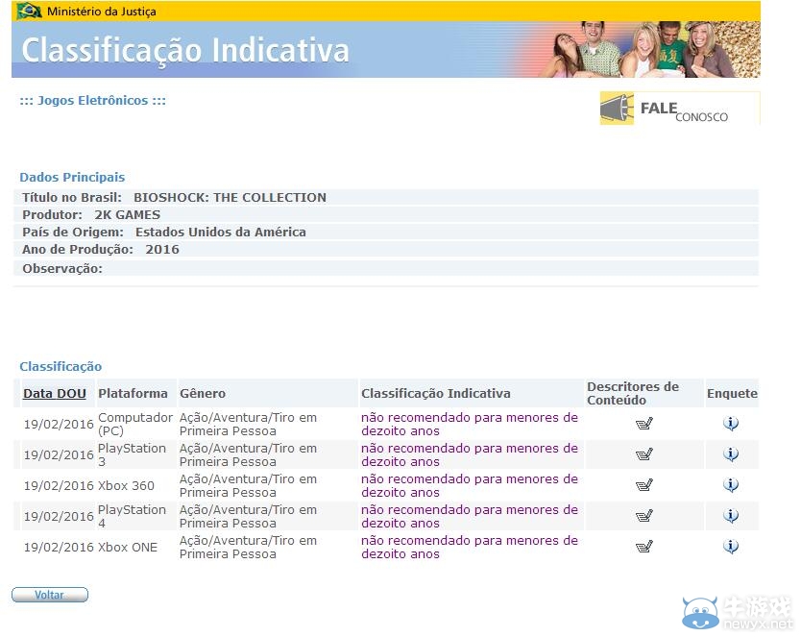The image size is (801, 637).
Task: Click the Observação label
Action: point(62,269)
